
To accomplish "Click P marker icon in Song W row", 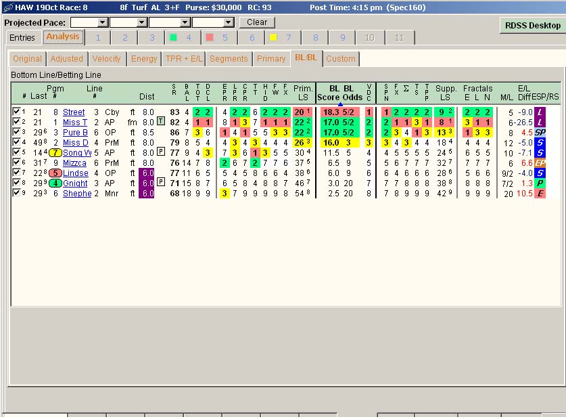I will pos(161,152).
